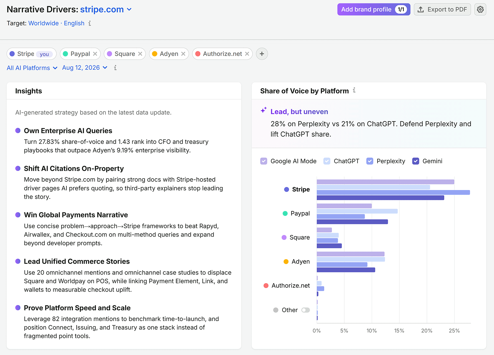Toggle the ChatGPT checkbox
The image size is (494, 355).
tap(327, 161)
